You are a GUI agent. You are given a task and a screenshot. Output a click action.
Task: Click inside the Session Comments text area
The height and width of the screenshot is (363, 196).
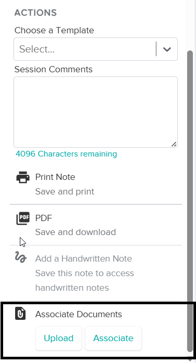(x=95, y=112)
